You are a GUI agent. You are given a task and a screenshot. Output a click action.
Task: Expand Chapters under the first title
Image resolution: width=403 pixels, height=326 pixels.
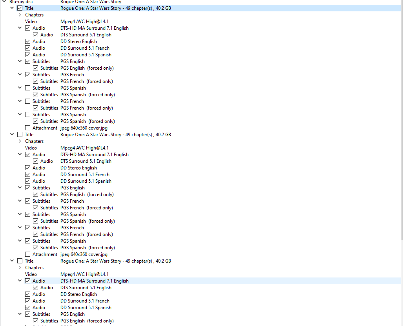click(20, 15)
